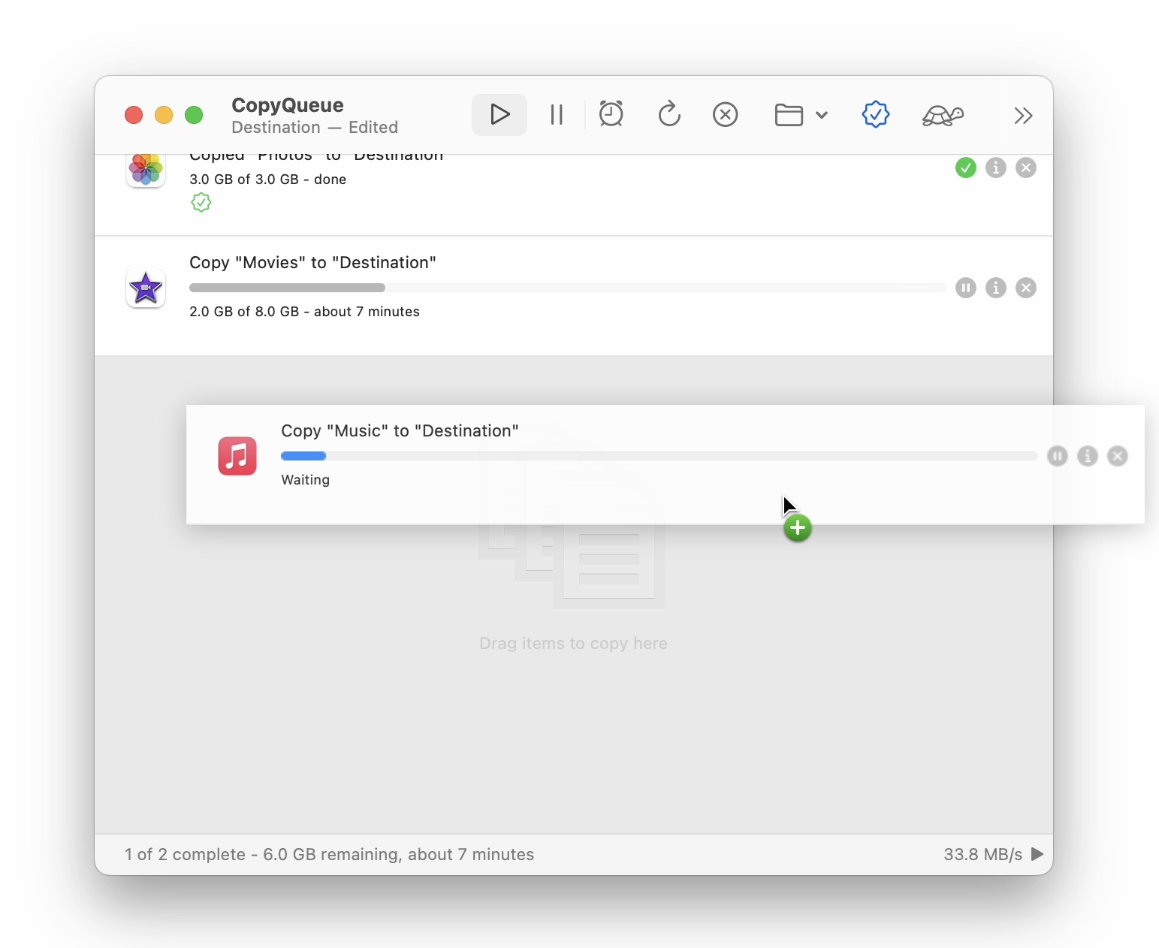Open the schedule alarm clock icon

click(x=611, y=115)
